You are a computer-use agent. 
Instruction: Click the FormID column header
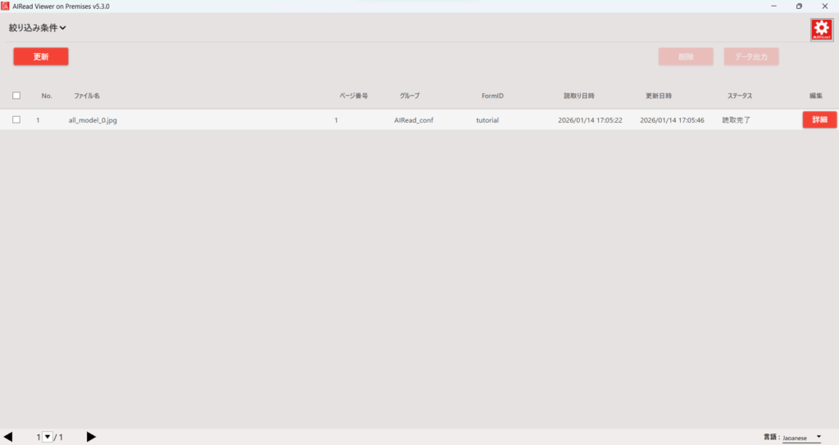click(492, 96)
